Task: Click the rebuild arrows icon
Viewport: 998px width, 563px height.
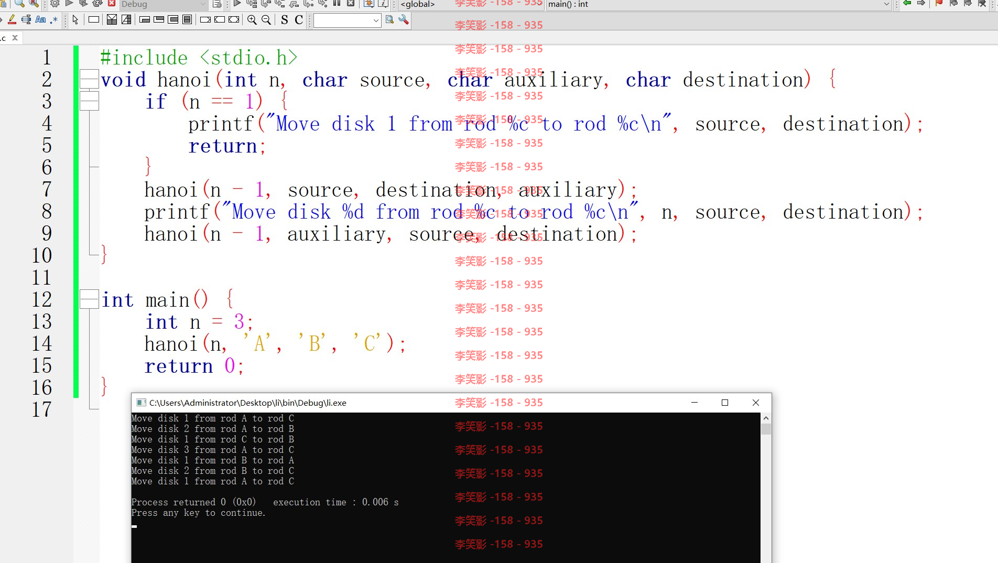Action: [x=97, y=4]
